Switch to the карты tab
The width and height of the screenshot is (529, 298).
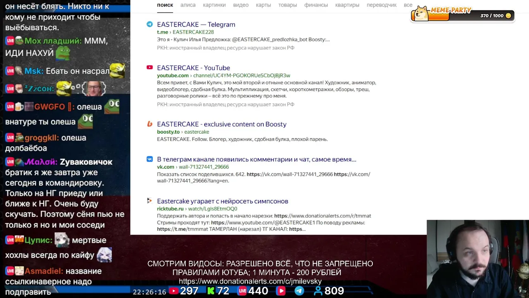(263, 5)
